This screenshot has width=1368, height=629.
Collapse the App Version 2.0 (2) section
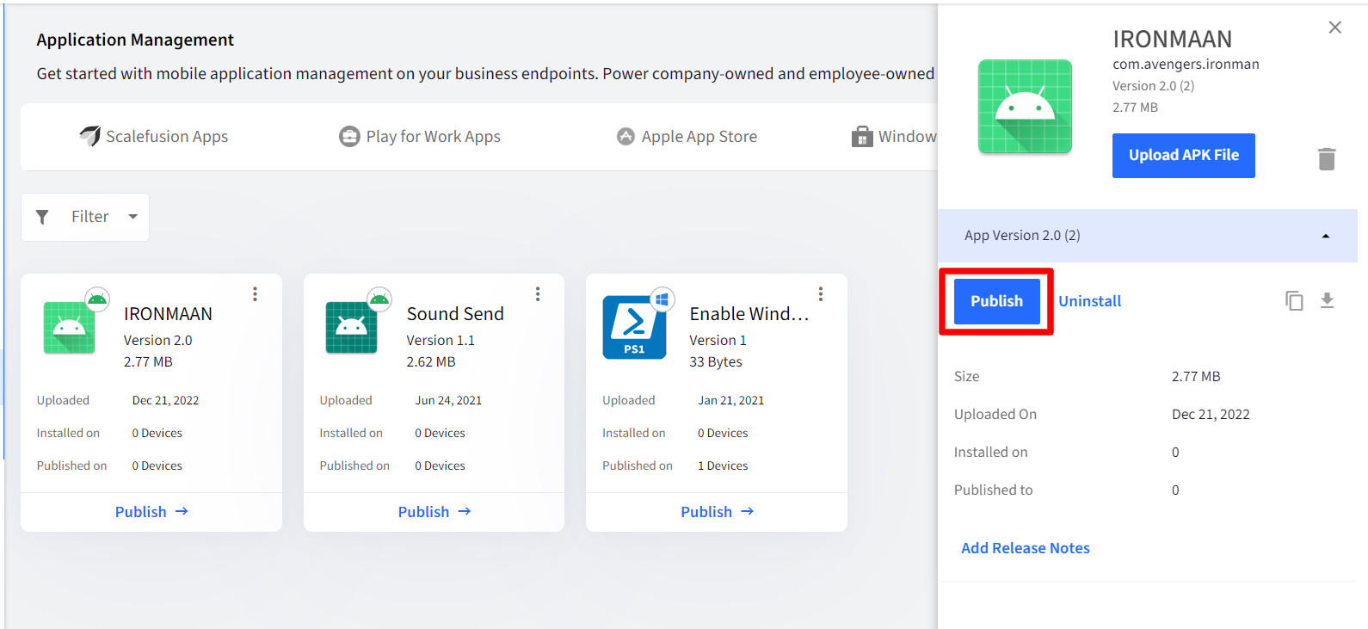1148,236
